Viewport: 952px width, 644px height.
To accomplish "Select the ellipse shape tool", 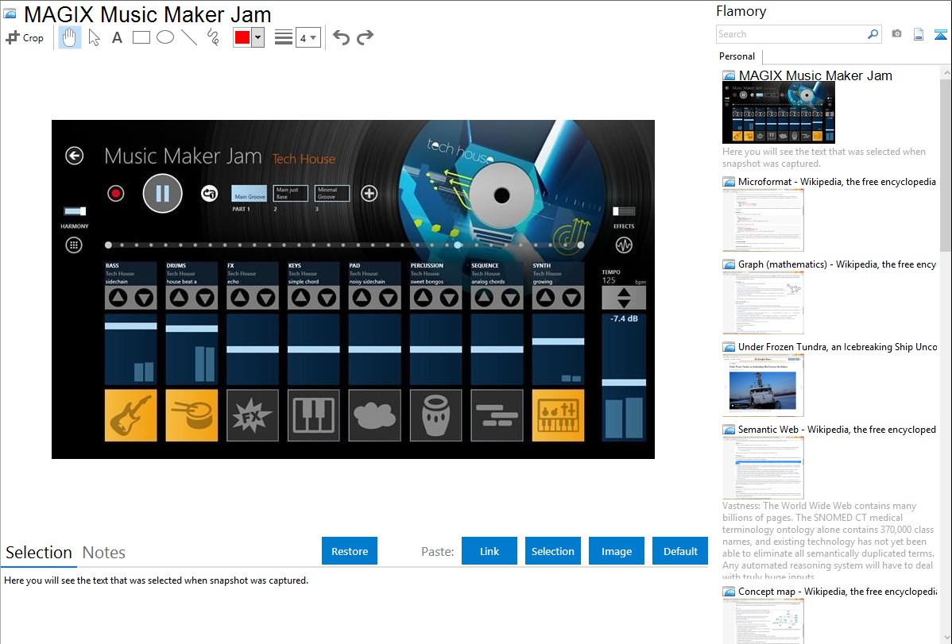I will (165, 37).
